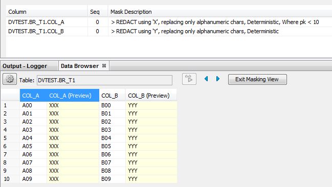
Task: Click the COL_B (Preview) column header
Action: click(x=151, y=96)
